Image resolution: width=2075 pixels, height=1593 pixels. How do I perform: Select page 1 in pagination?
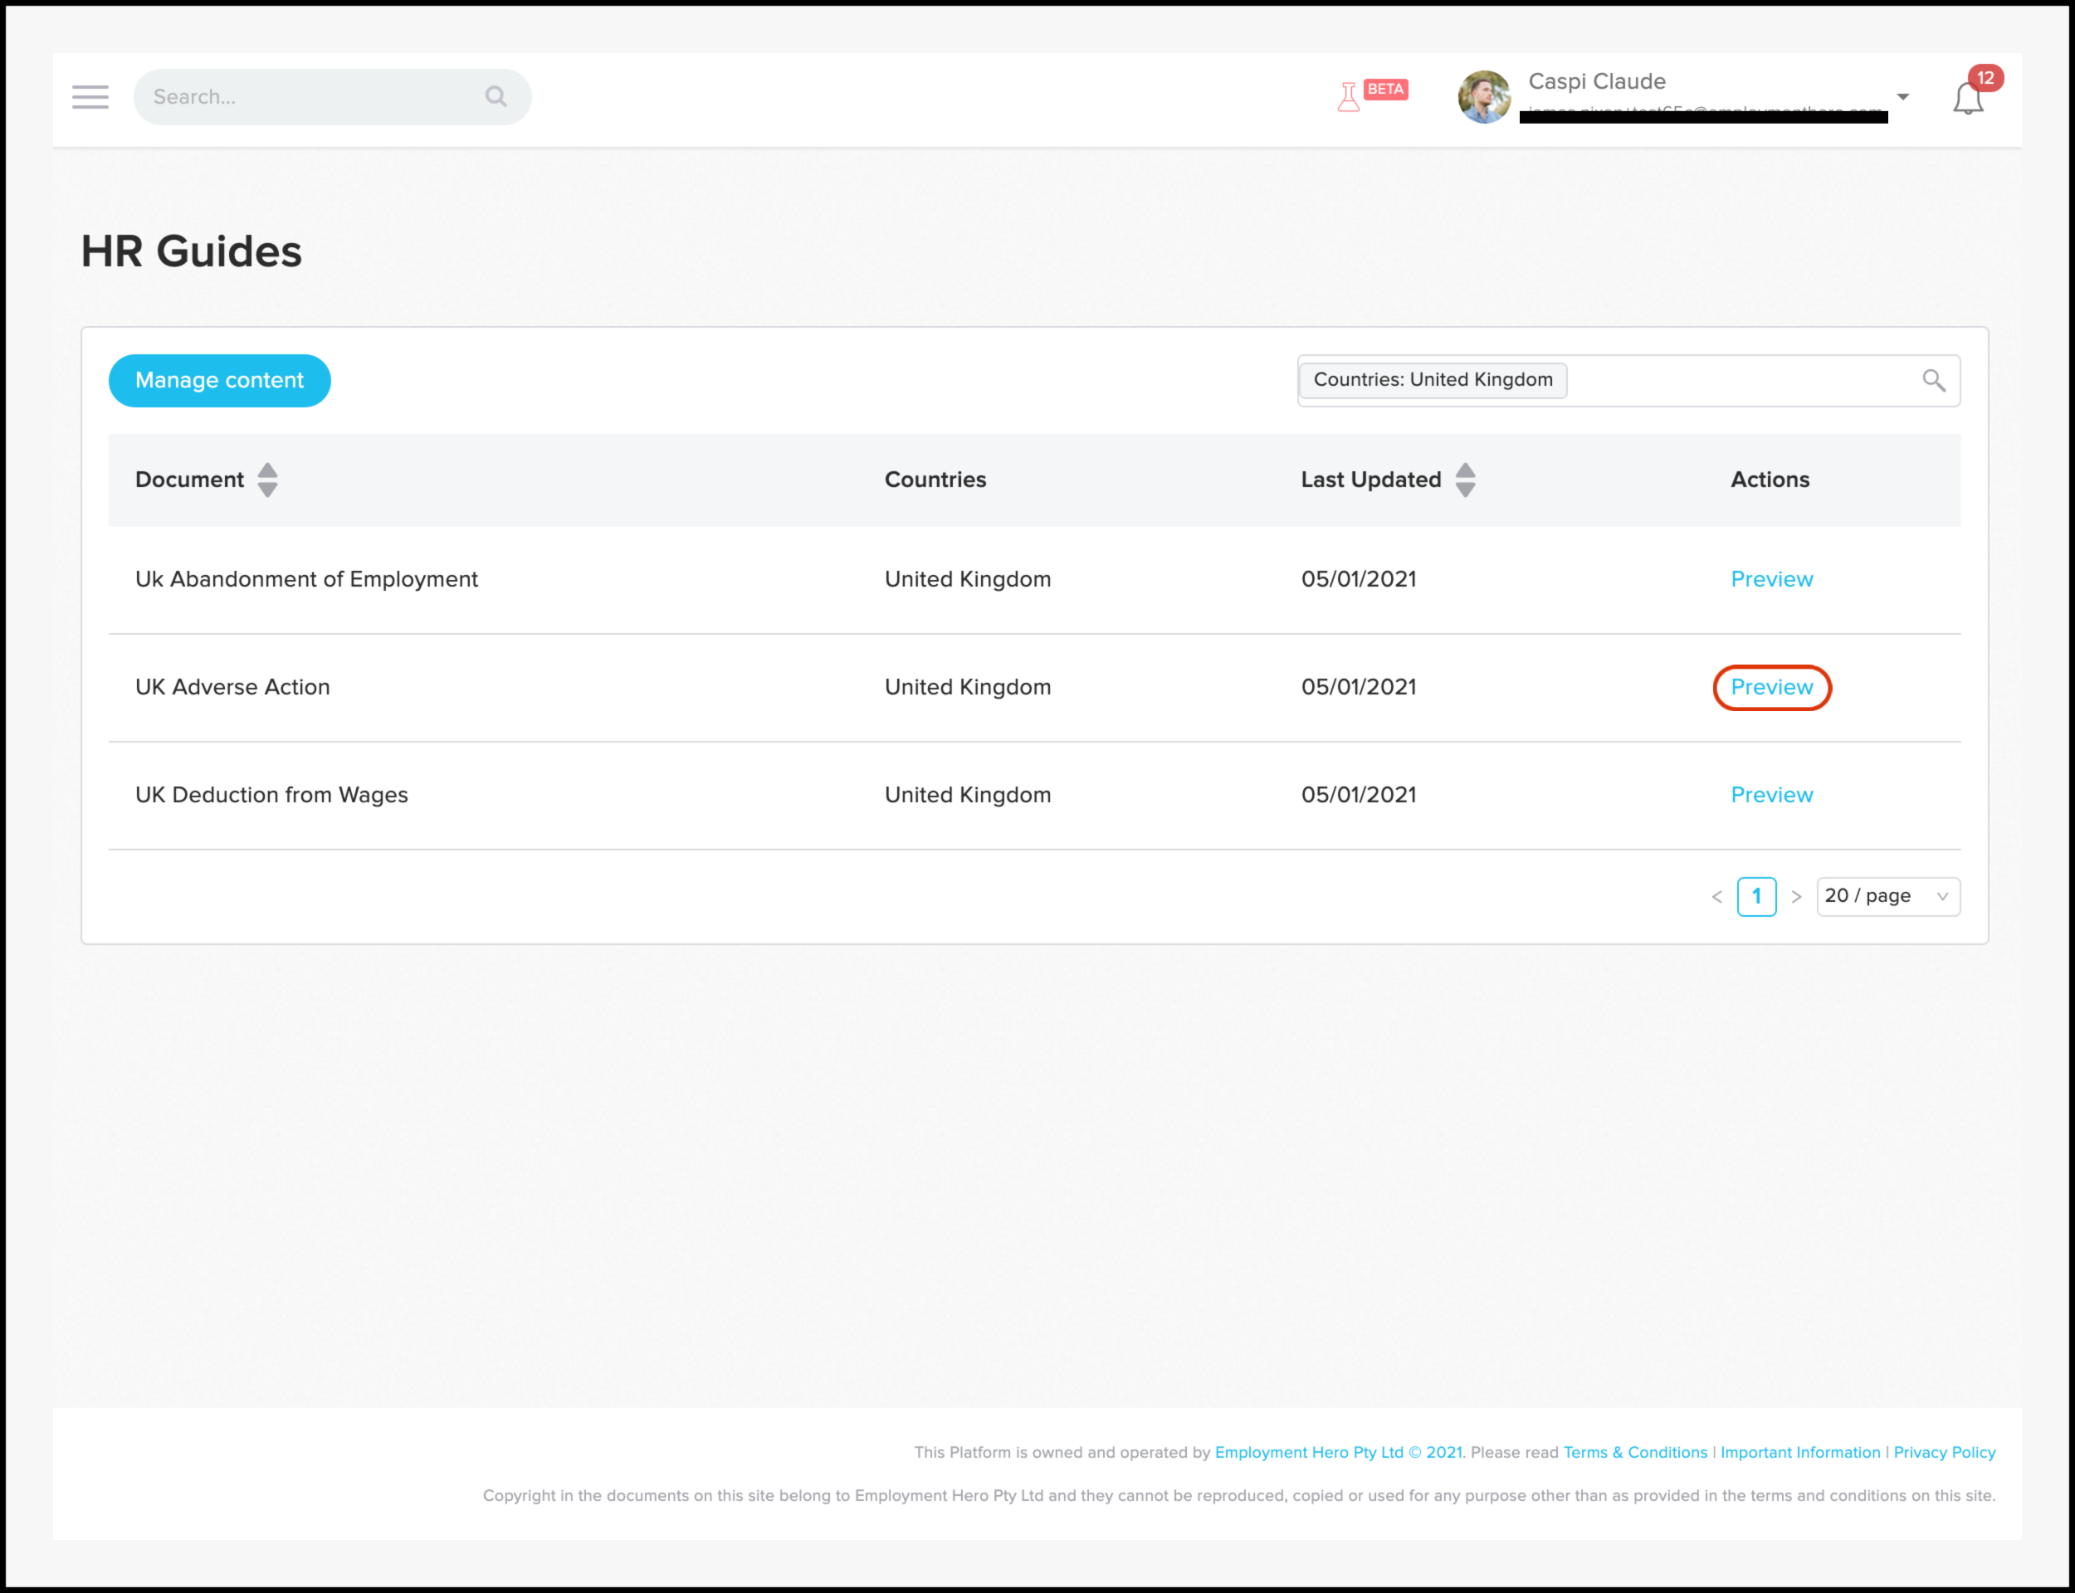coord(1756,897)
